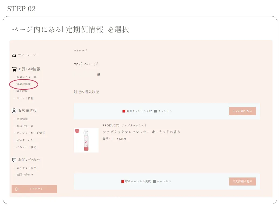Click the gray square marker beside キャンセル

click(x=156, y=111)
